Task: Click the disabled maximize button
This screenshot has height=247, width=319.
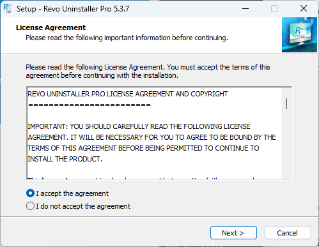Action: (274, 9)
